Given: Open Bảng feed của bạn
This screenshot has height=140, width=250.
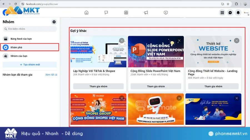Looking at the screenshot, I should click(x=30, y=39).
